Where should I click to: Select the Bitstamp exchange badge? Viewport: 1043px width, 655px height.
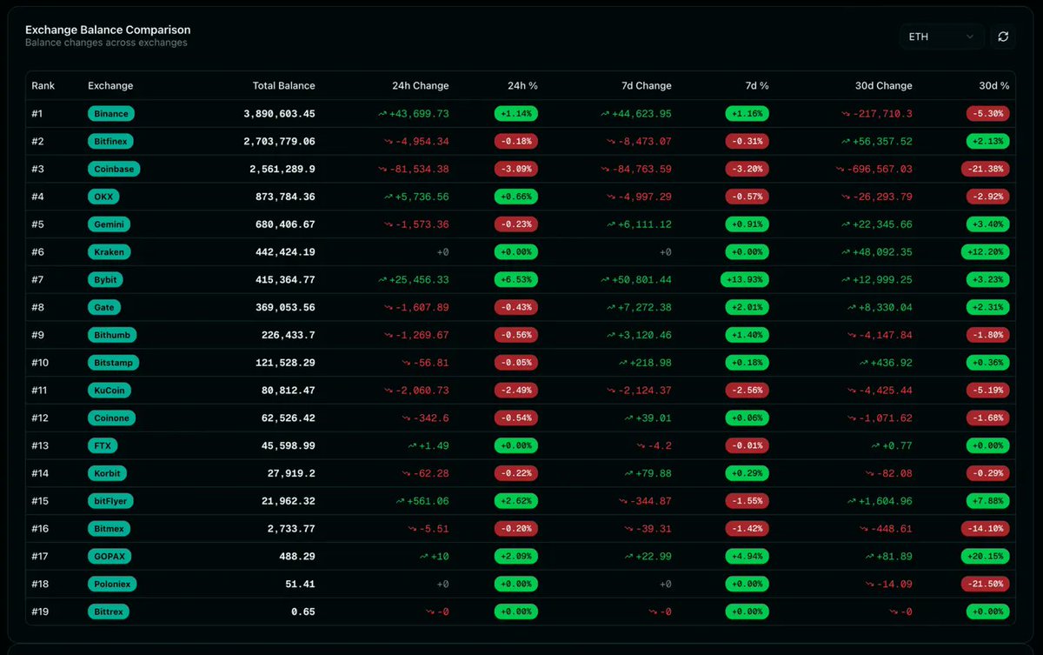point(113,363)
